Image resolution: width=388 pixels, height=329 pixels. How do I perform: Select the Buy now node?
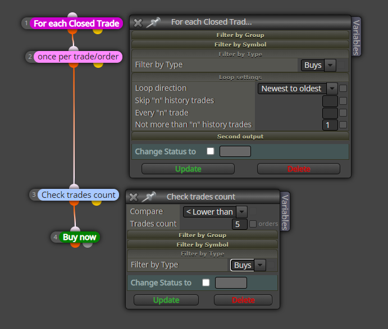click(79, 237)
